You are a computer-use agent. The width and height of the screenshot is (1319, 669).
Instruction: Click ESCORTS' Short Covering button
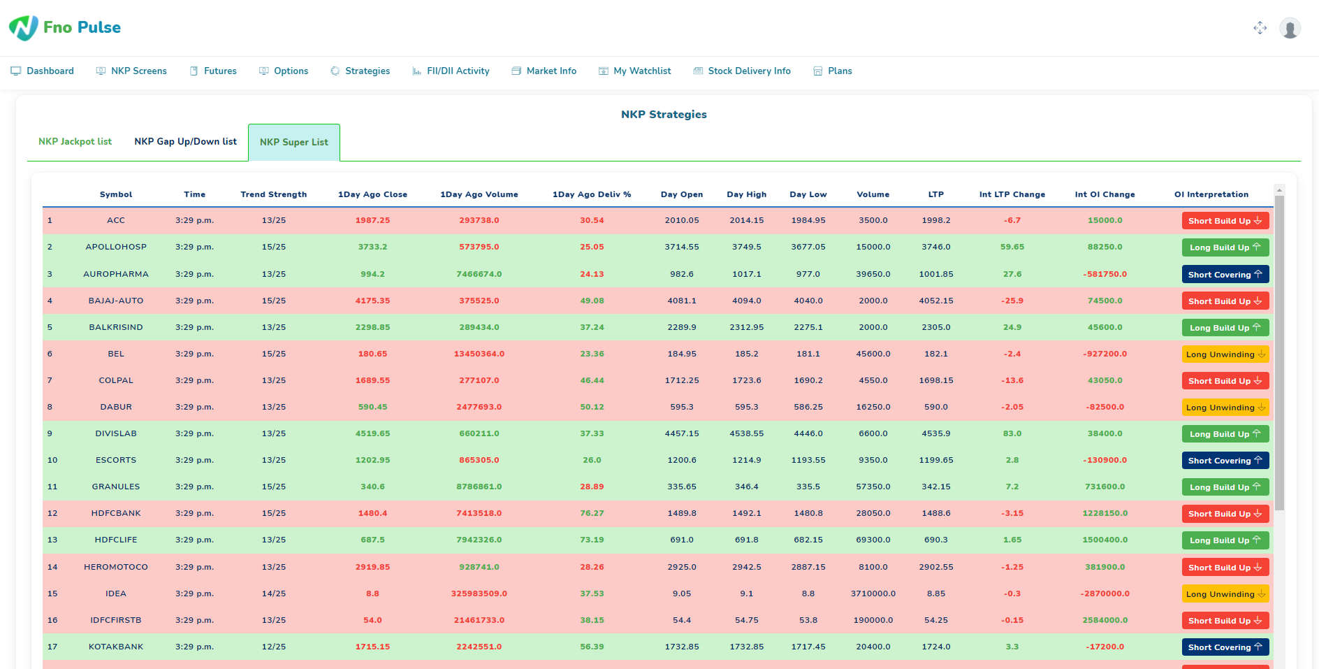click(x=1225, y=461)
